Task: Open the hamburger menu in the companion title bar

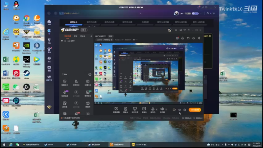Action: pos(188,30)
